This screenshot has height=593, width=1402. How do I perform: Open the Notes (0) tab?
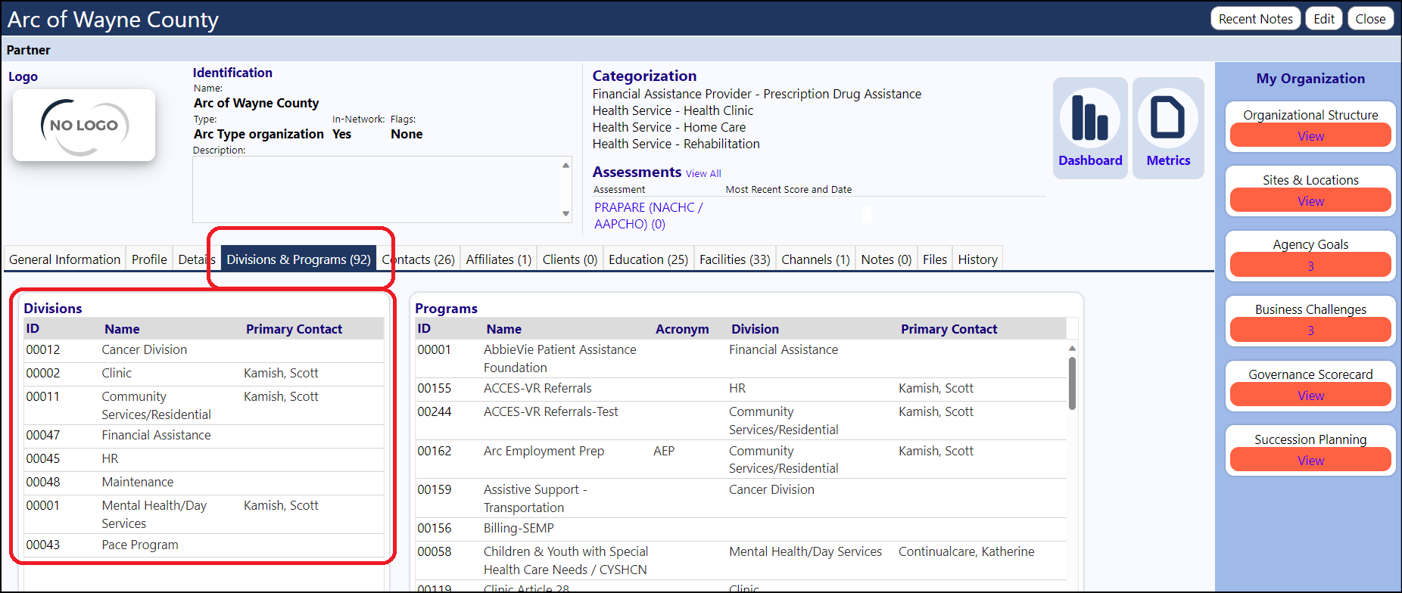click(x=886, y=259)
